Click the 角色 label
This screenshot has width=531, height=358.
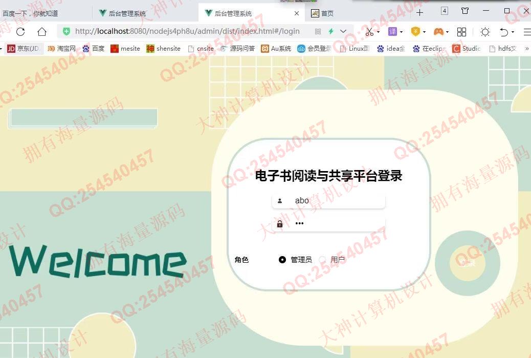coord(241,260)
